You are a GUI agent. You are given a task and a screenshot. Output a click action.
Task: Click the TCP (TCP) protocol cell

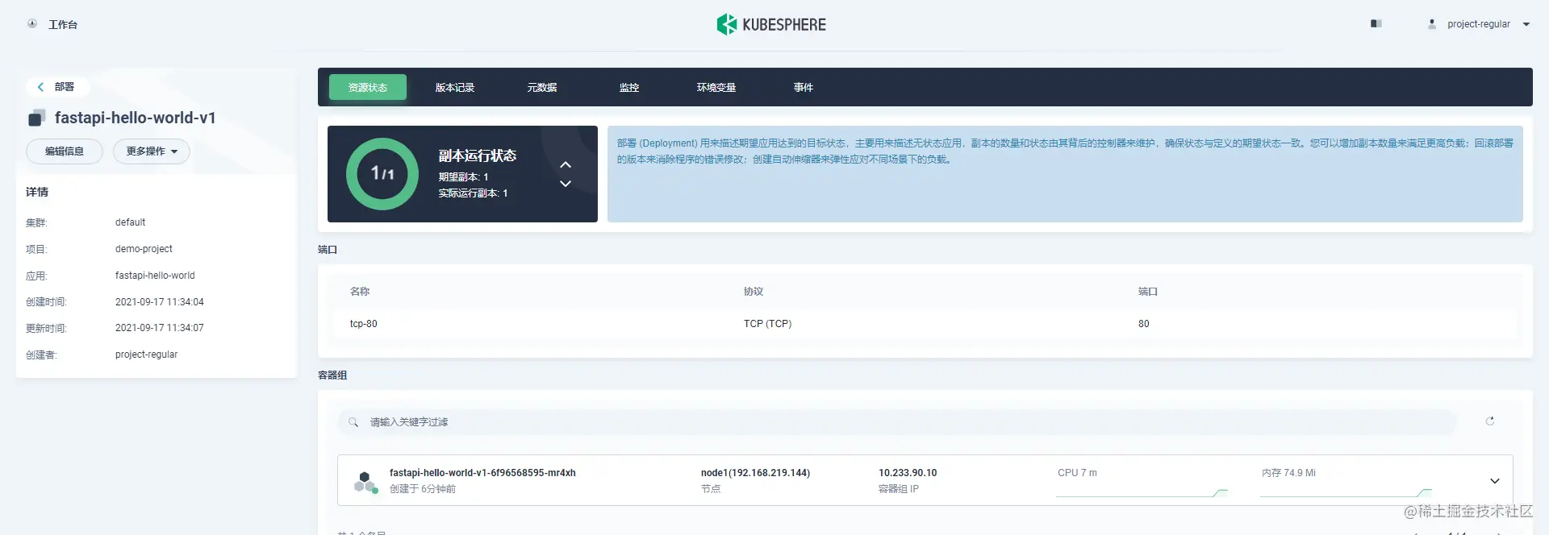click(767, 324)
